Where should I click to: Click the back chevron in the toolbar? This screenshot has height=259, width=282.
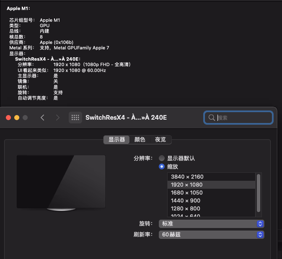(x=42, y=118)
